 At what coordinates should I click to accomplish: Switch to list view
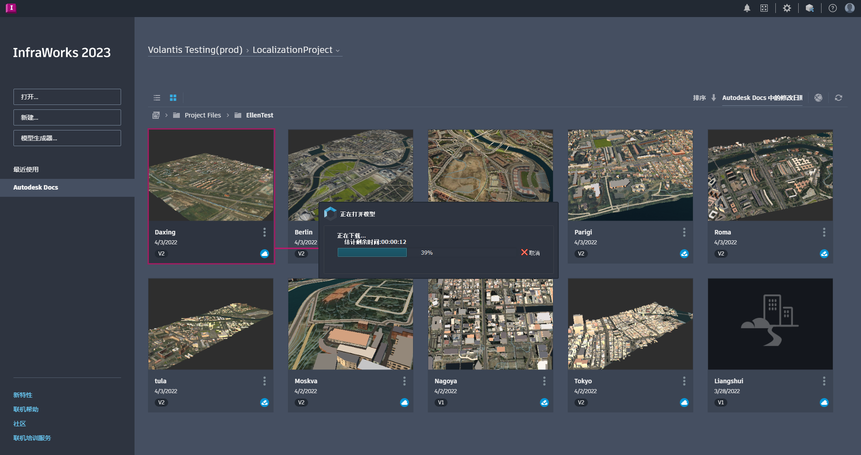pos(157,98)
